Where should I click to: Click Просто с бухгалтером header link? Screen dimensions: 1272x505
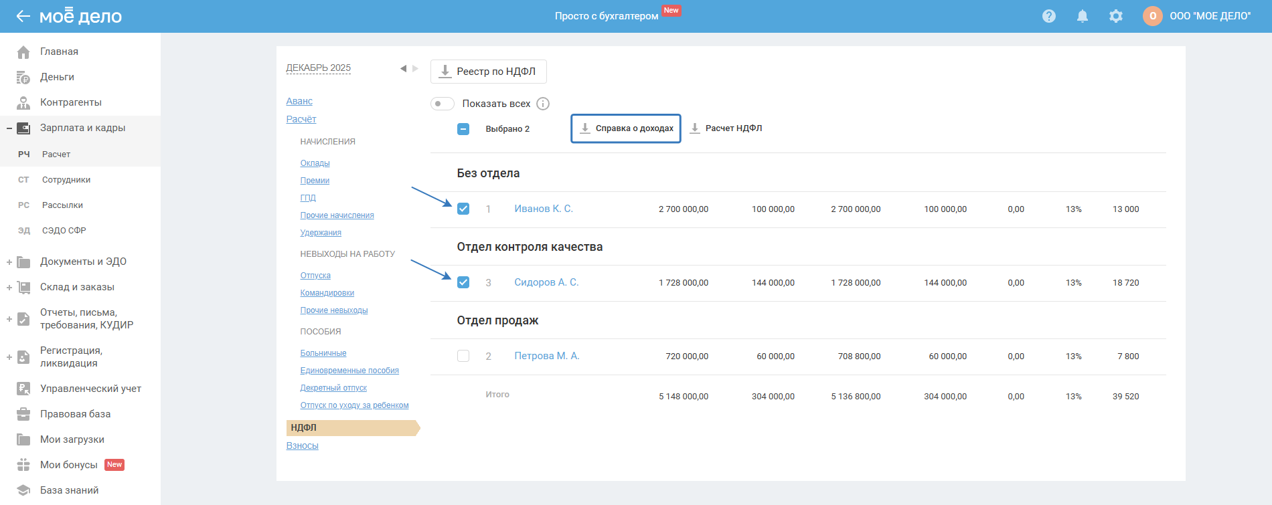(x=607, y=16)
